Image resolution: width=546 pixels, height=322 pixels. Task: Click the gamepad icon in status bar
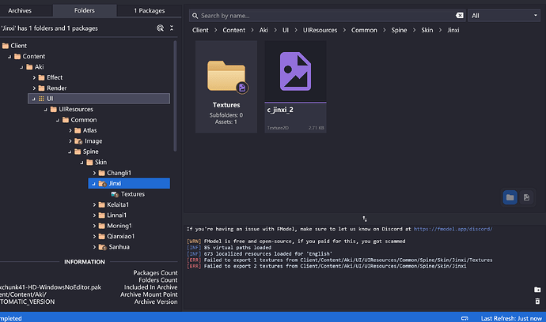click(x=464, y=318)
